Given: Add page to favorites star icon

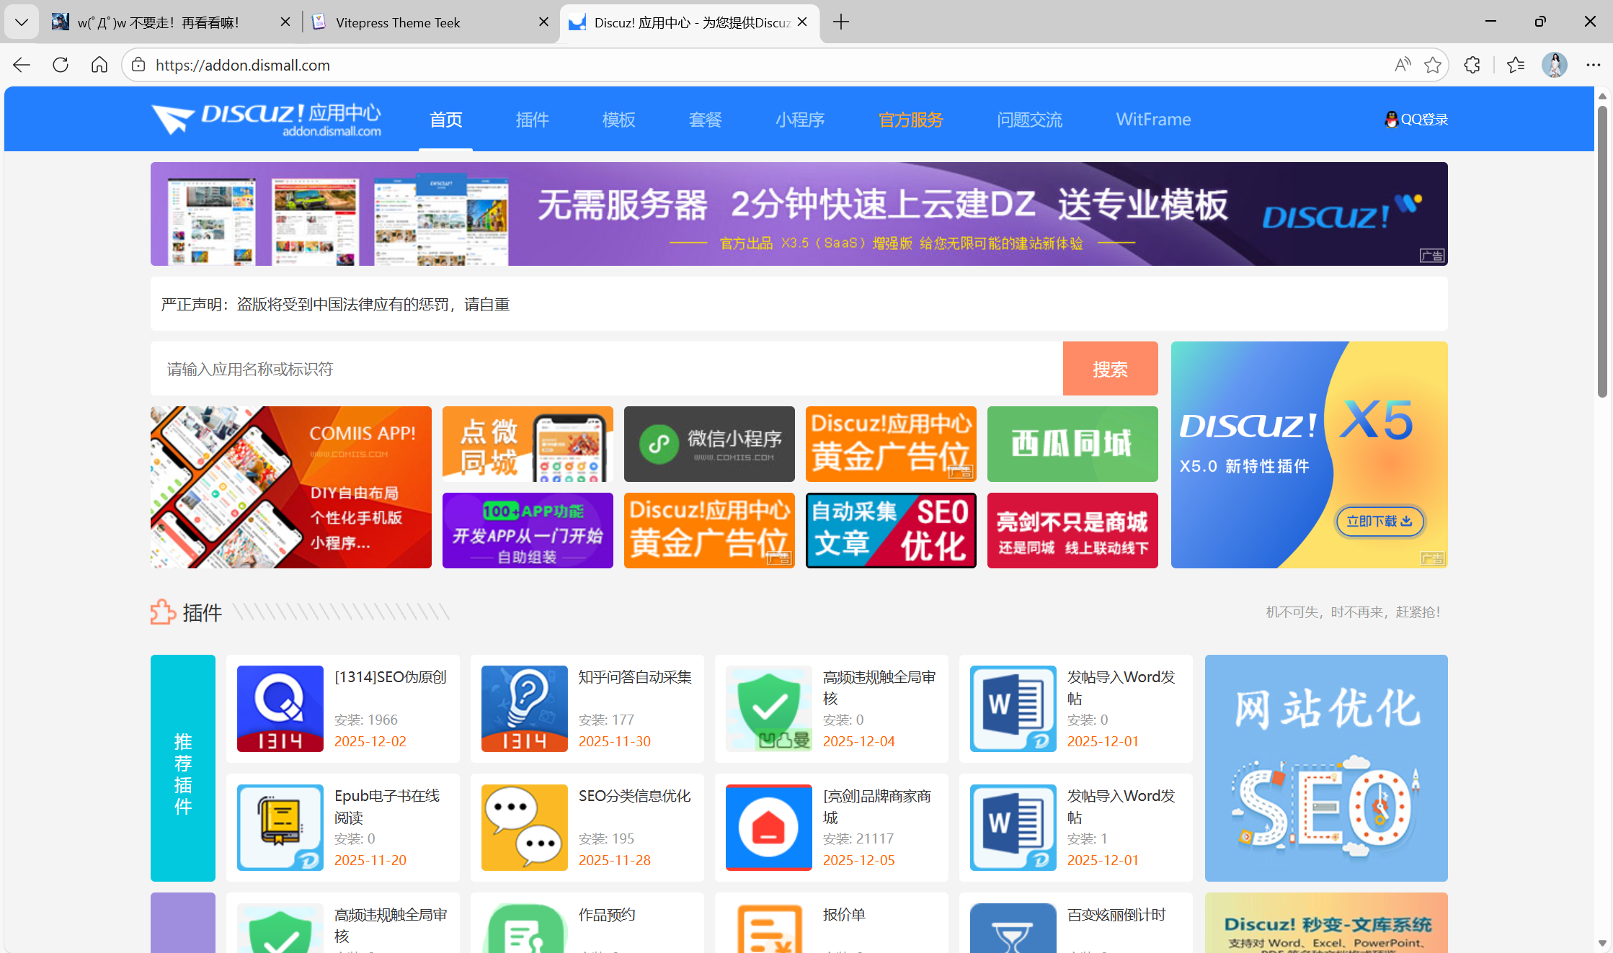Looking at the screenshot, I should 1433,65.
